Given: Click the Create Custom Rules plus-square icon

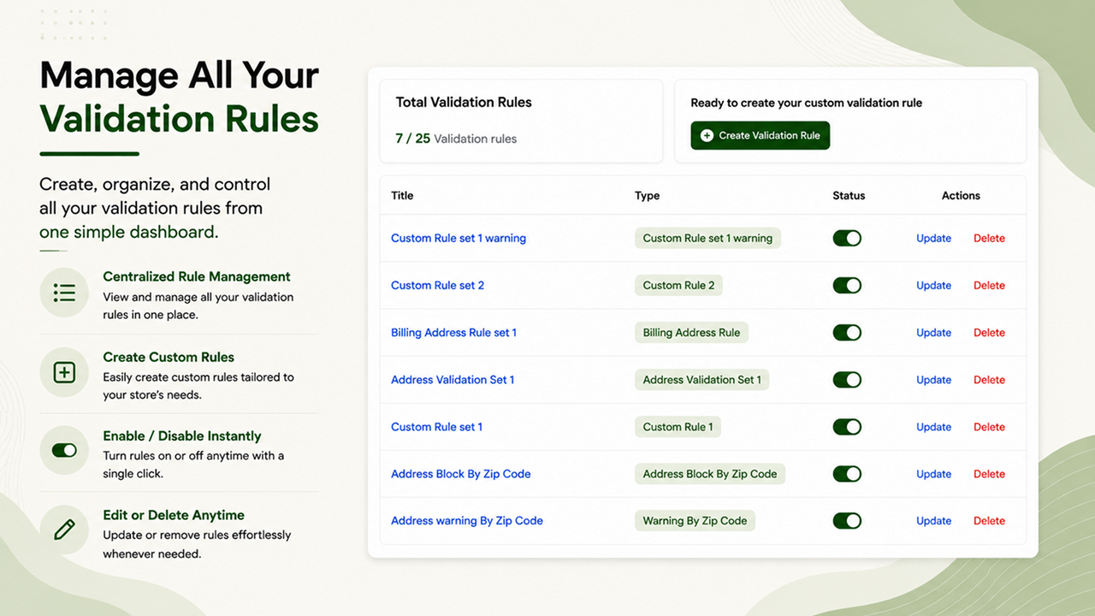Looking at the screenshot, I should [64, 372].
